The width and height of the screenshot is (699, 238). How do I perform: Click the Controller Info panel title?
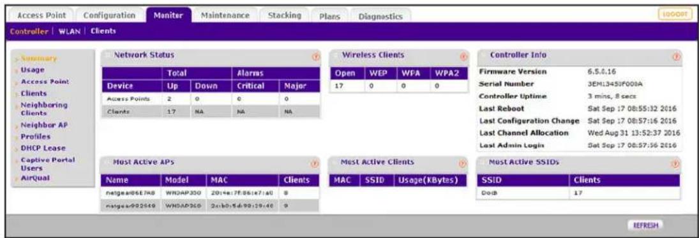518,55
